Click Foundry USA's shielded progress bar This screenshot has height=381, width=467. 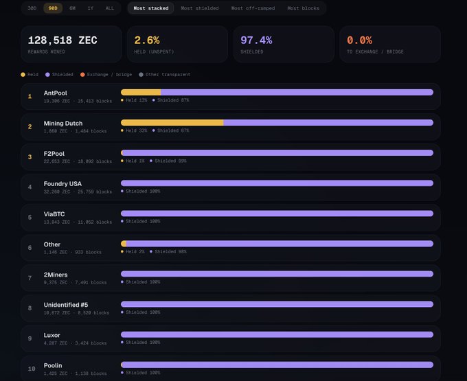click(277, 183)
